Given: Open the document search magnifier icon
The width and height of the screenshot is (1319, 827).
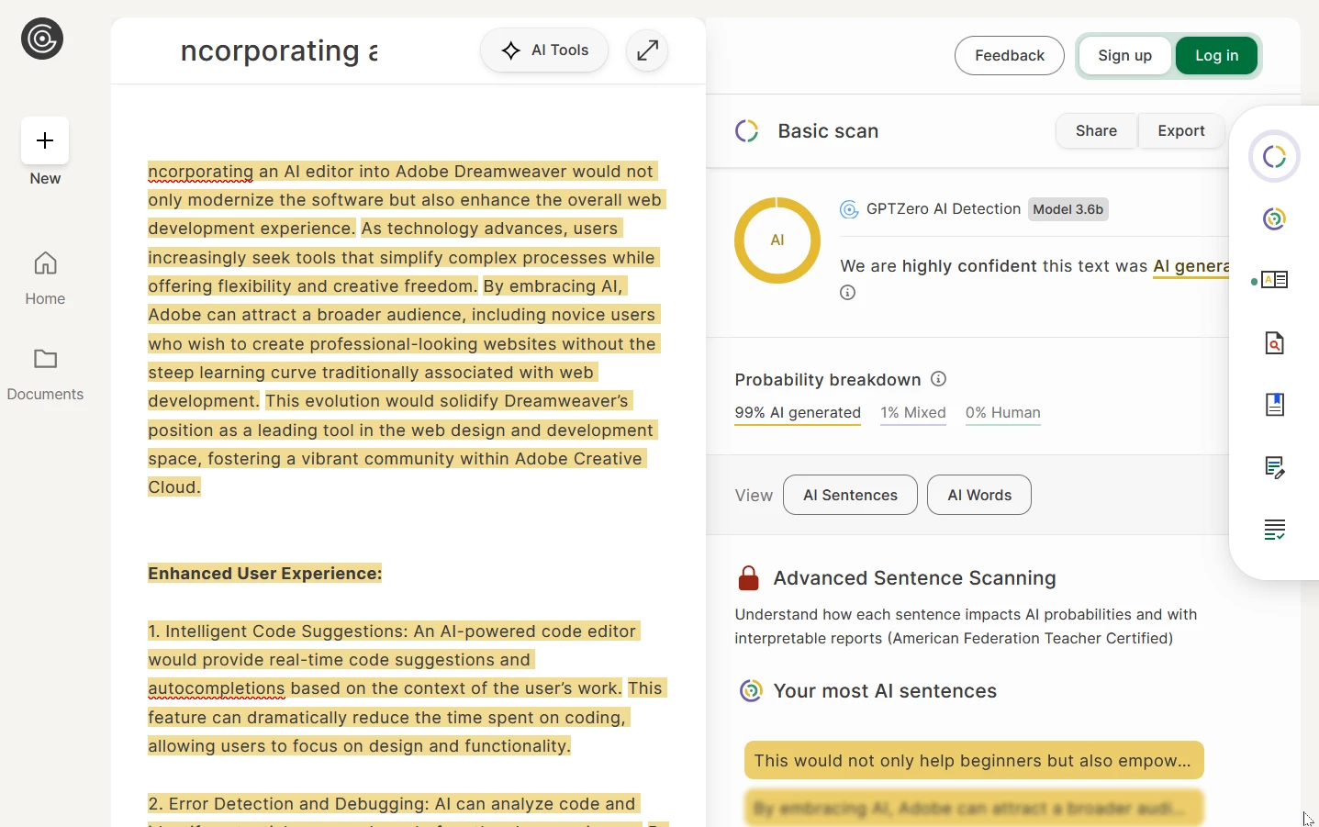Looking at the screenshot, I should (x=1274, y=342).
